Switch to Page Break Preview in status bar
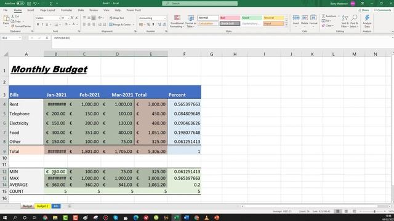 pos(355,211)
